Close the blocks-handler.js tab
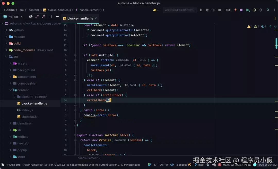 96,18
